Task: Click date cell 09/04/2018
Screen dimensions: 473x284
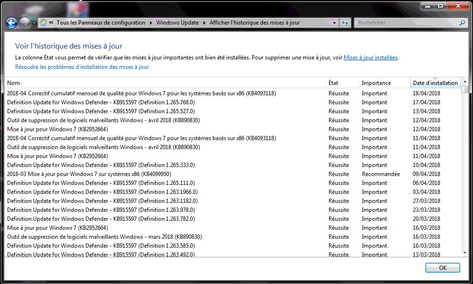Action: 426,174
